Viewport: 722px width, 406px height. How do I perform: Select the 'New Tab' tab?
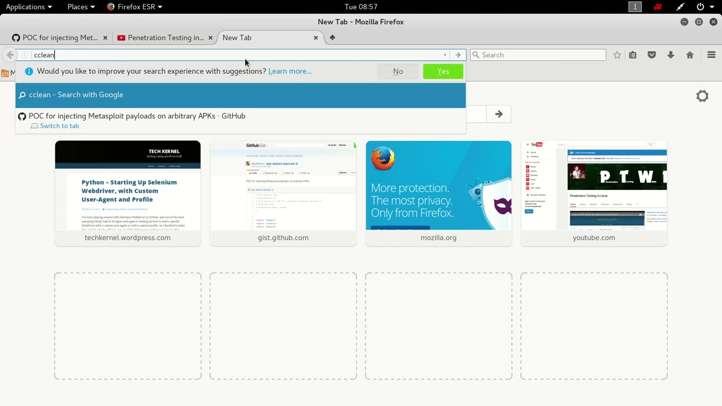click(x=270, y=38)
